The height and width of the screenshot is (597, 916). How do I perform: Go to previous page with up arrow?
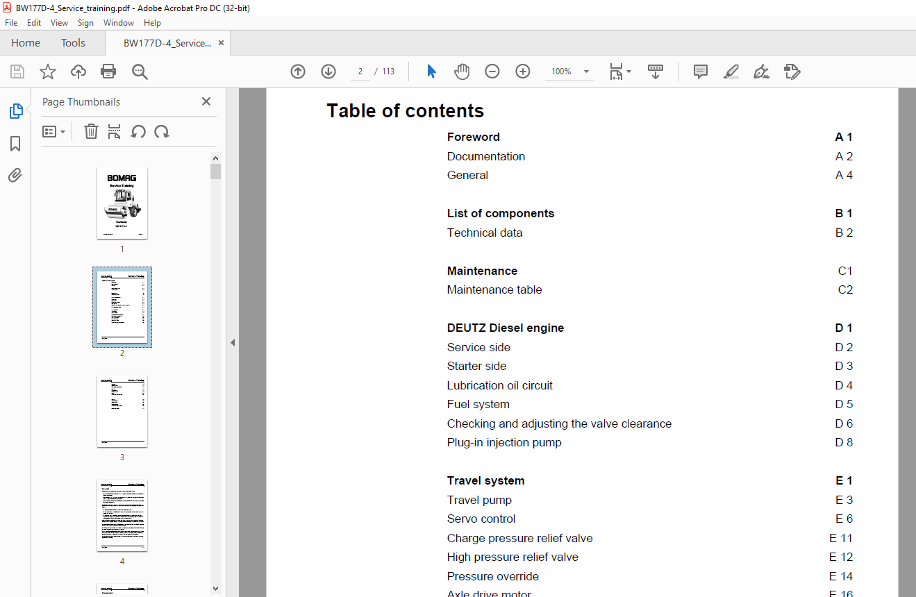298,72
